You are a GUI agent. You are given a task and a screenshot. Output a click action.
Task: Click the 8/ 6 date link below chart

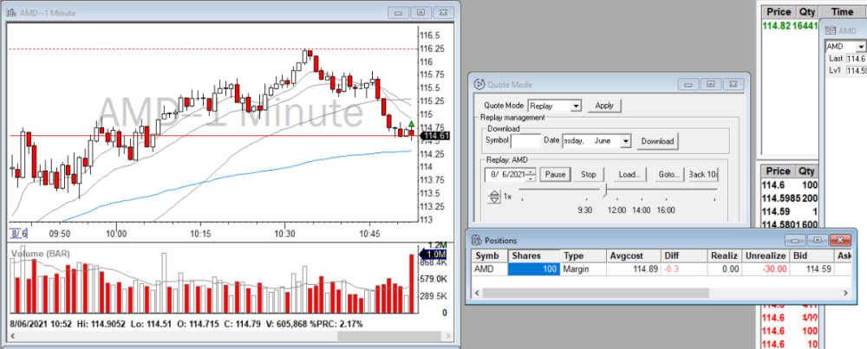click(x=18, y=234)
